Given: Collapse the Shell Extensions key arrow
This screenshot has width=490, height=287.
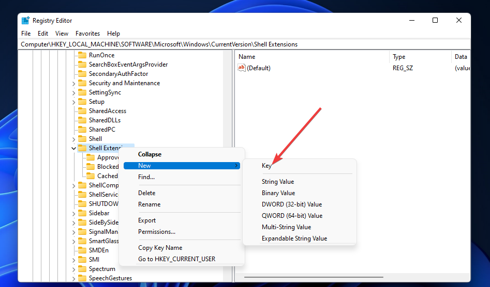Looking at the screenshot, I should point(74,148).
